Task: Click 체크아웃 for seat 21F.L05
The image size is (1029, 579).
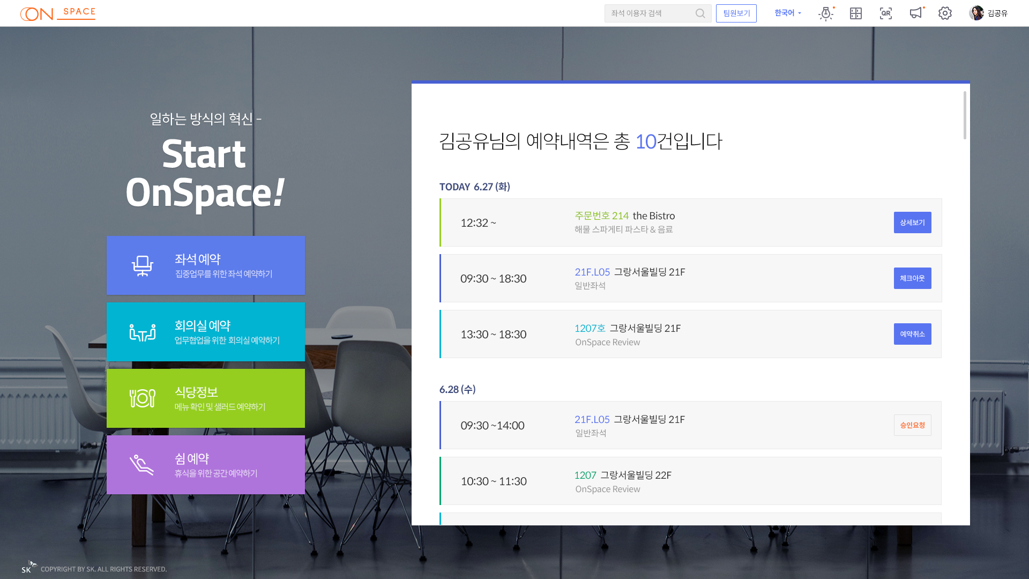Action: (912, 278)
